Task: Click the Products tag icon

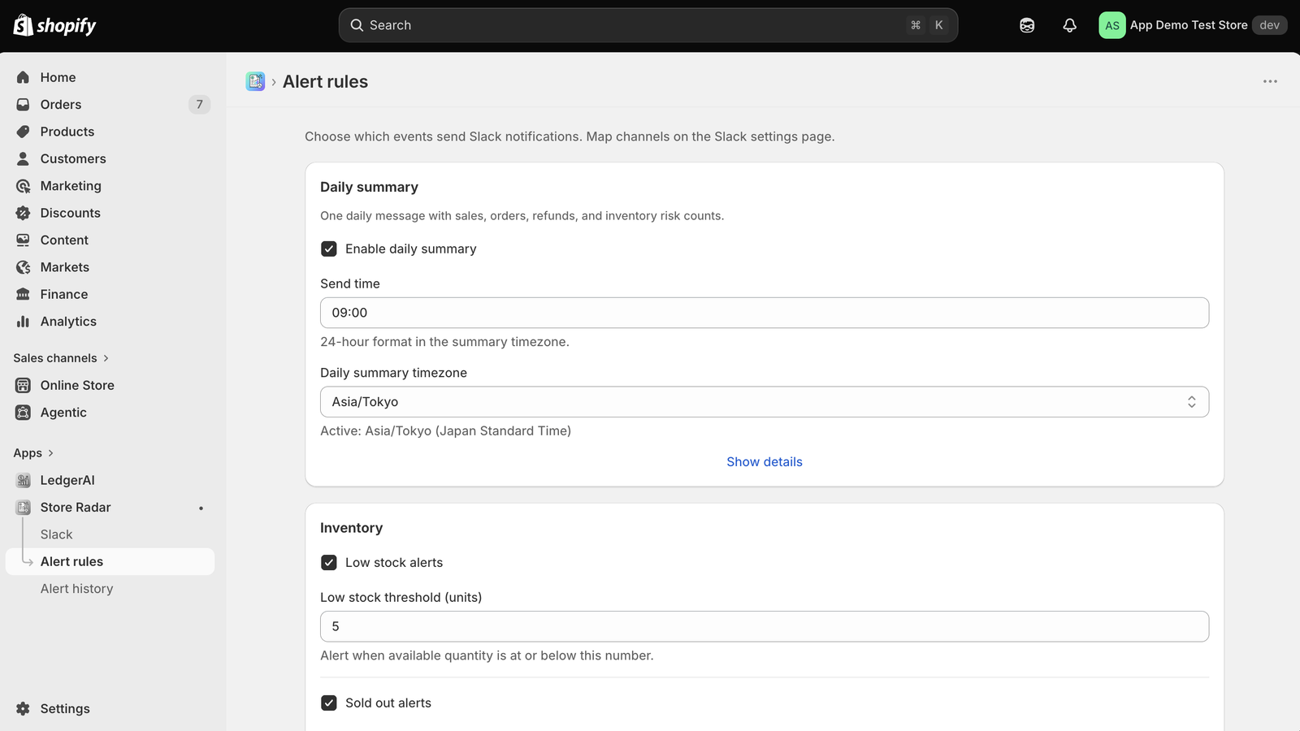Action: 23,132
